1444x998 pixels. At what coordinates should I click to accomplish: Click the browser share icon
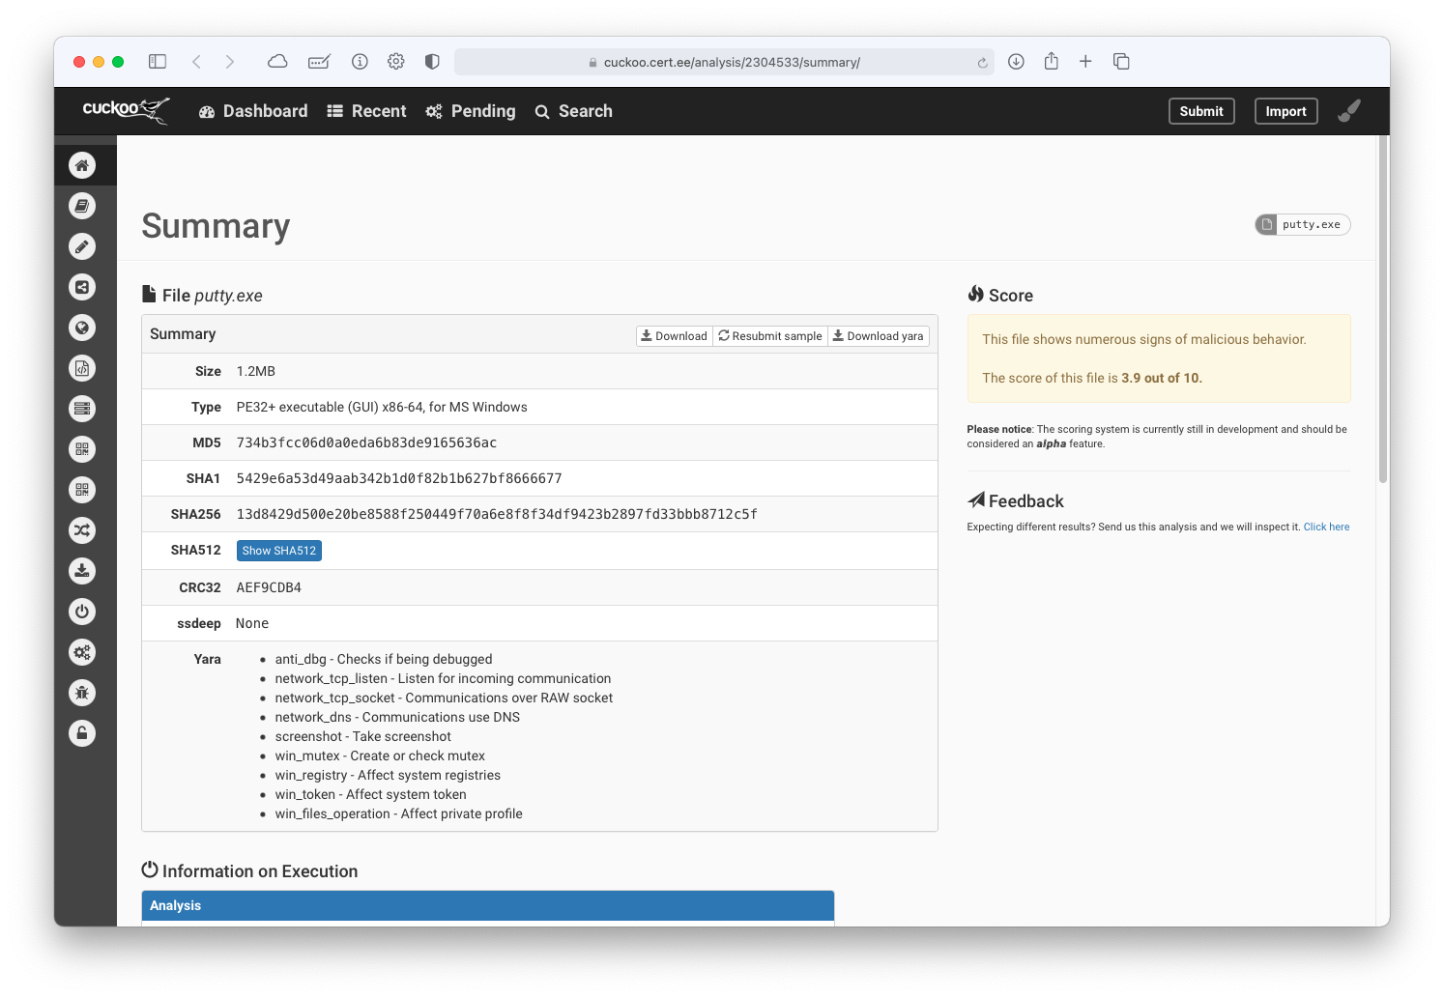[1052, 61]
